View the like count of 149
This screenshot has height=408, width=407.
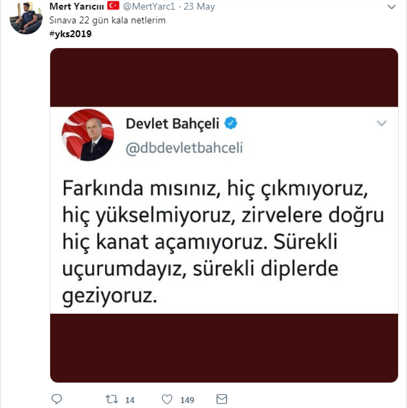pos(187,400)
